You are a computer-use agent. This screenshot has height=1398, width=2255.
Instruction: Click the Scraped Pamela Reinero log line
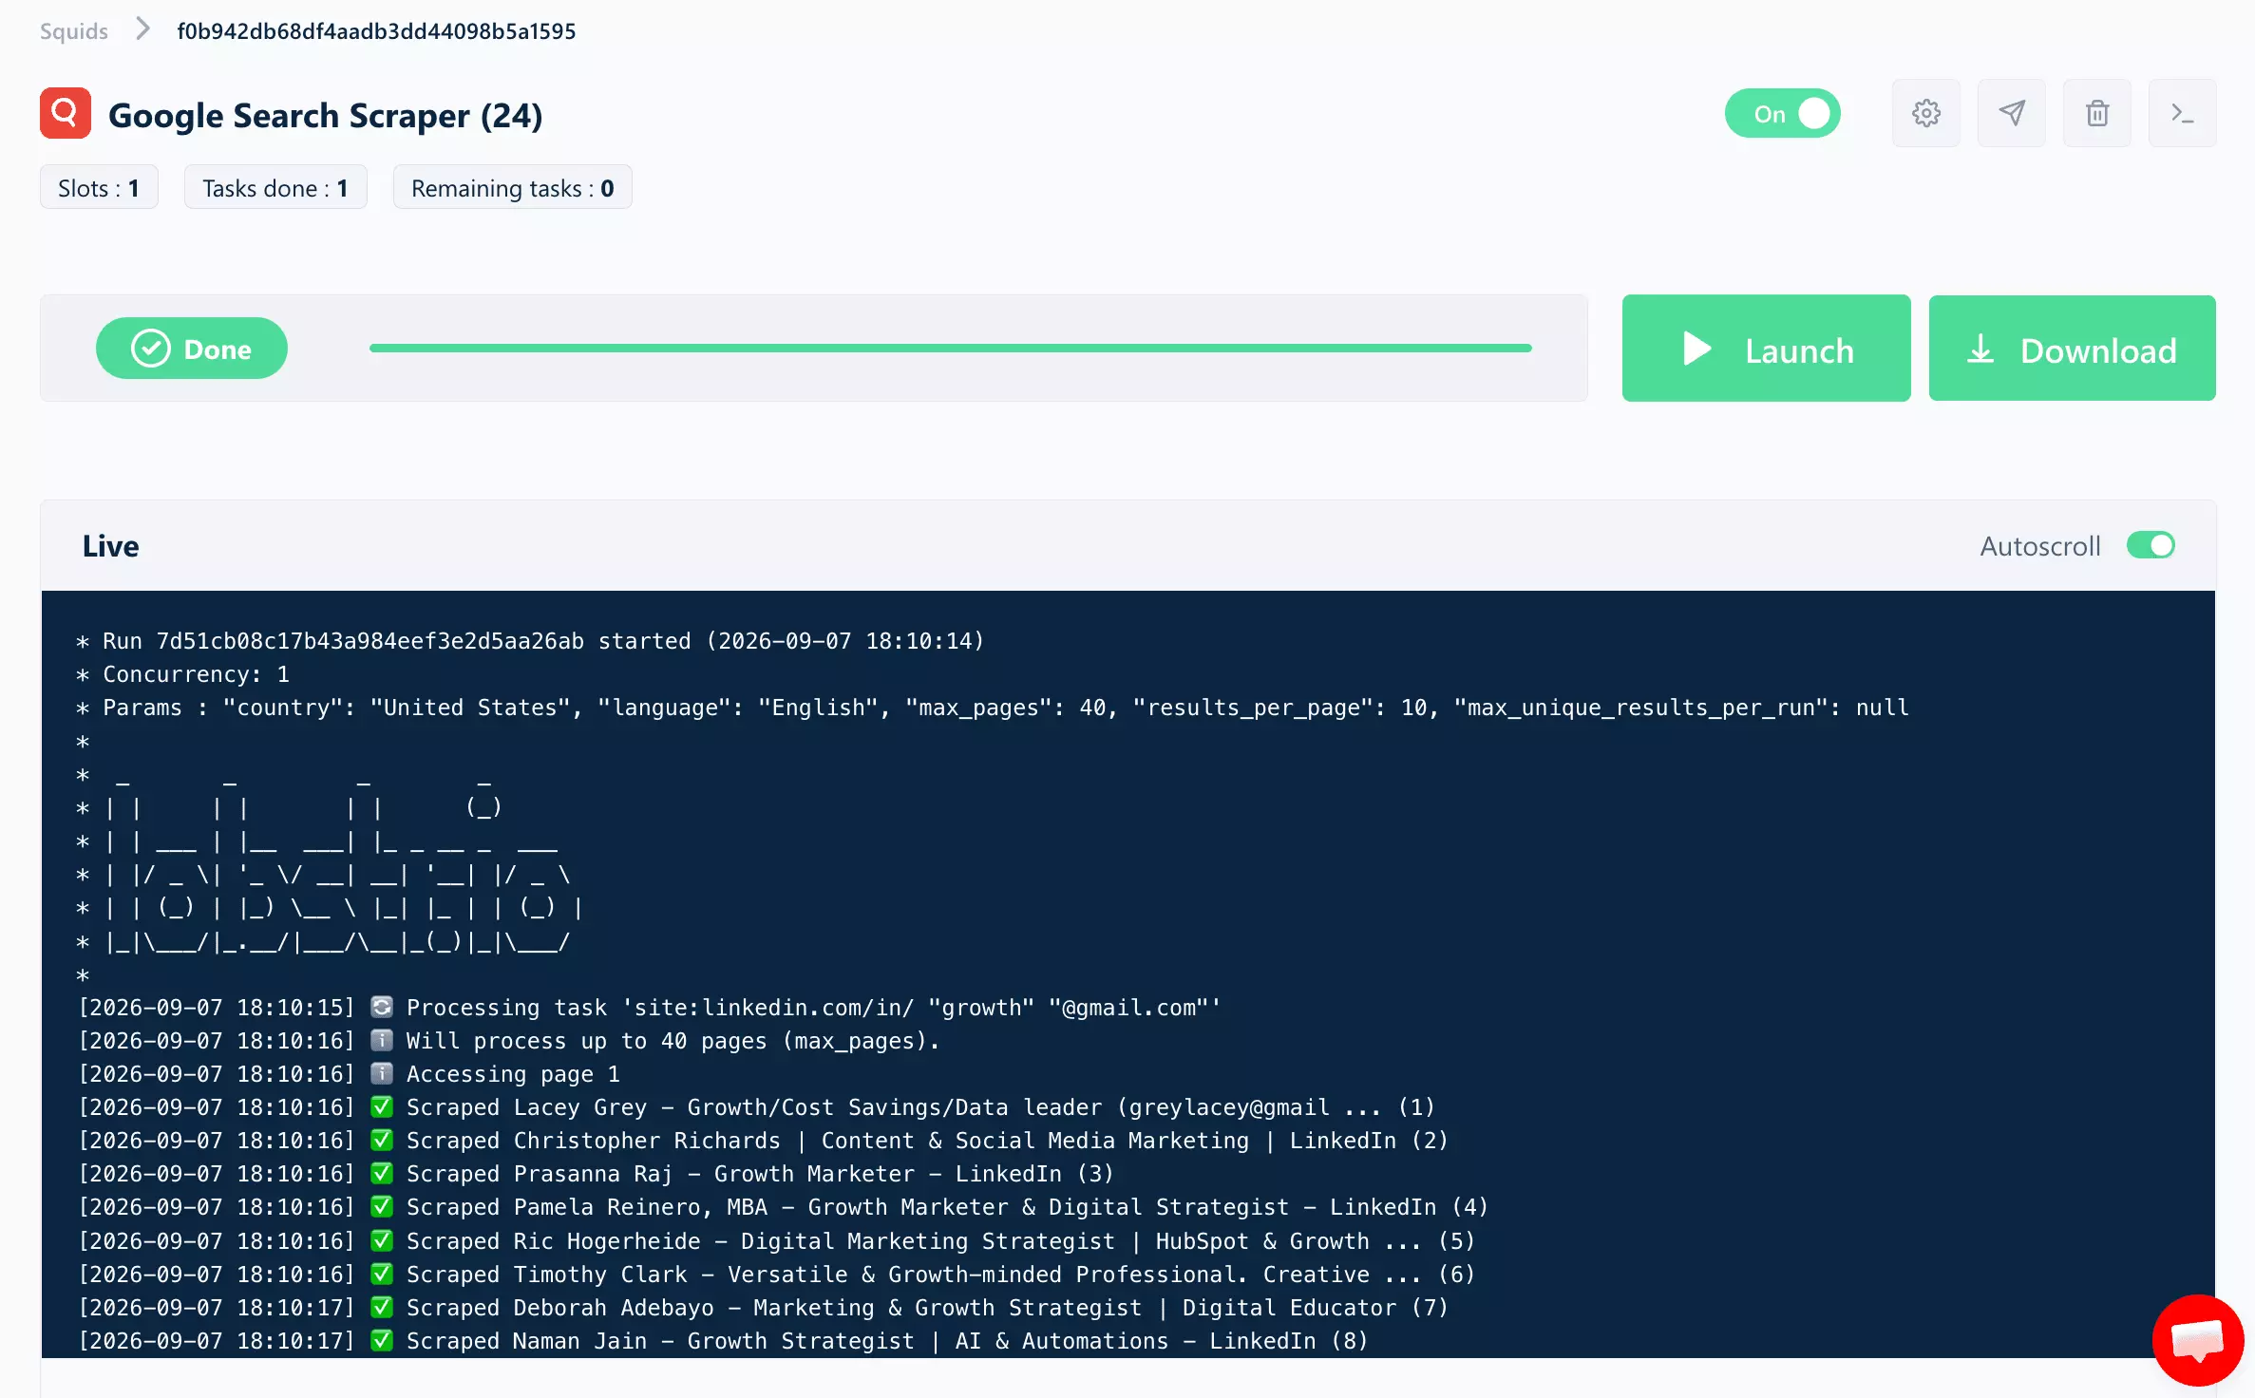pos(784,1207)
